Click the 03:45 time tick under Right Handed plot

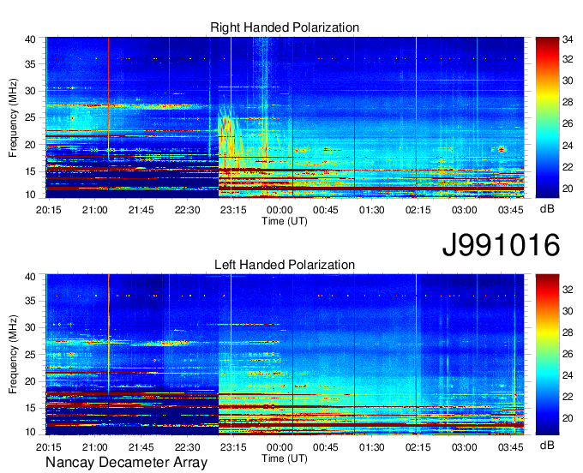point(510,210)
